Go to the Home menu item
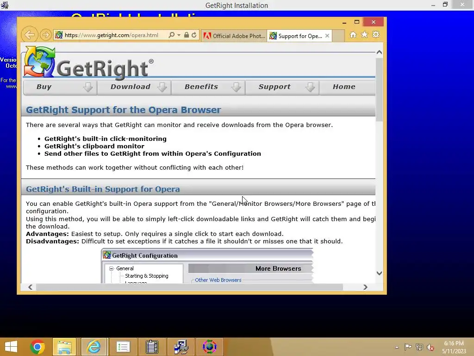The height and width of the screenshot is (356, 474). [x=344, y=87]
